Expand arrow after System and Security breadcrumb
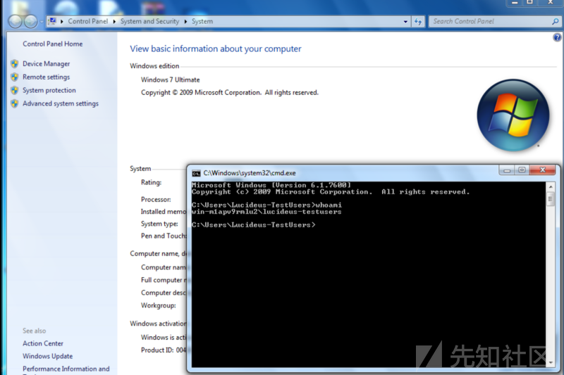Image resolution: width=564 pixels, height=375 pixels. coord(185,22)
